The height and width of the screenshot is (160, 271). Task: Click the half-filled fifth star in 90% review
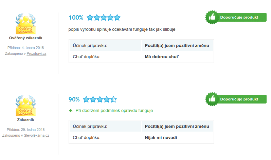tap(113, 99)
